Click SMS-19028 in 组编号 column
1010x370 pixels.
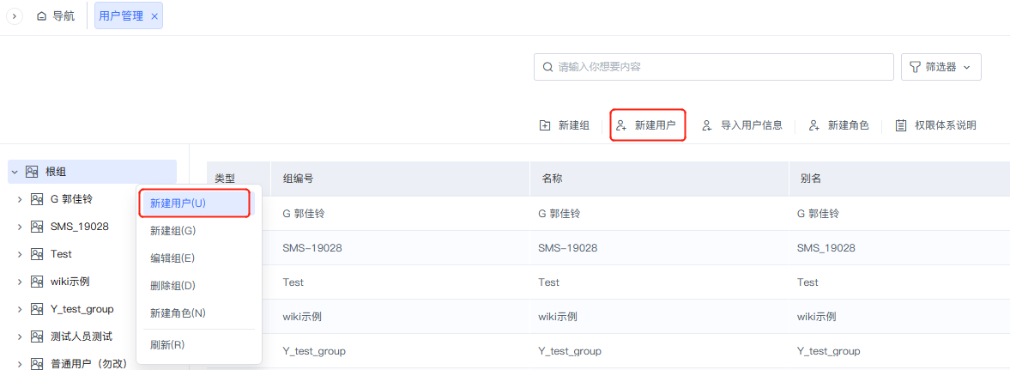click(x=311, y=248)
